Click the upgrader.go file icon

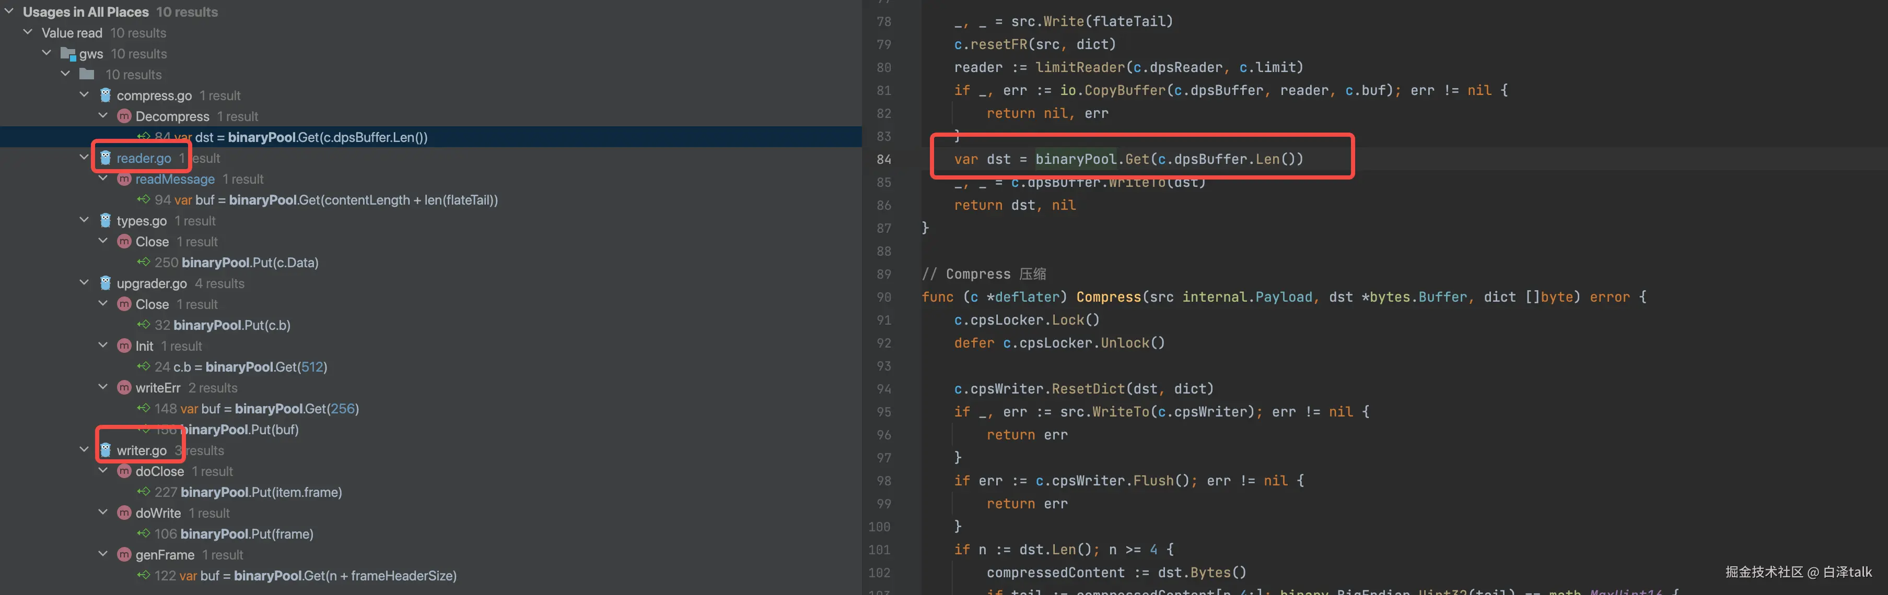(x=106, y=283)
